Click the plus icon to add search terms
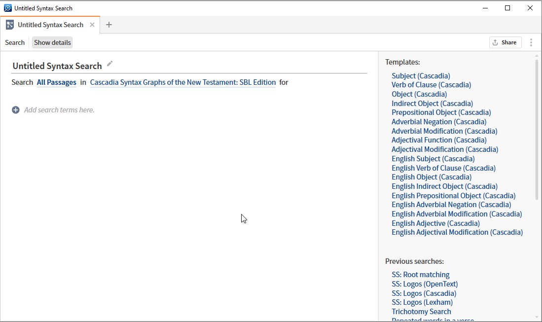Screen dimensions: 542x322 pos(16,109)
